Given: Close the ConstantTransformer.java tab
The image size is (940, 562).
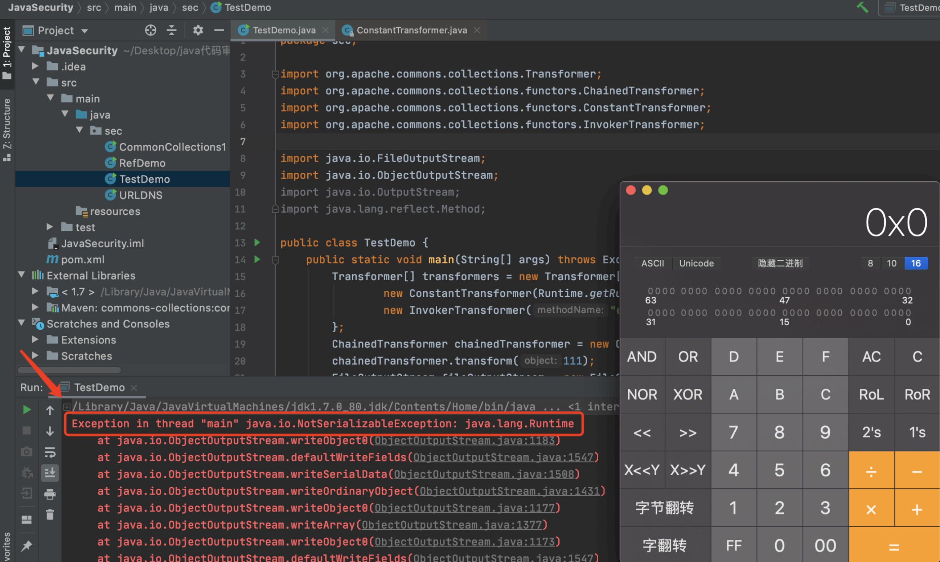Looking at the screenshot, I should click(x=477, y=30).
